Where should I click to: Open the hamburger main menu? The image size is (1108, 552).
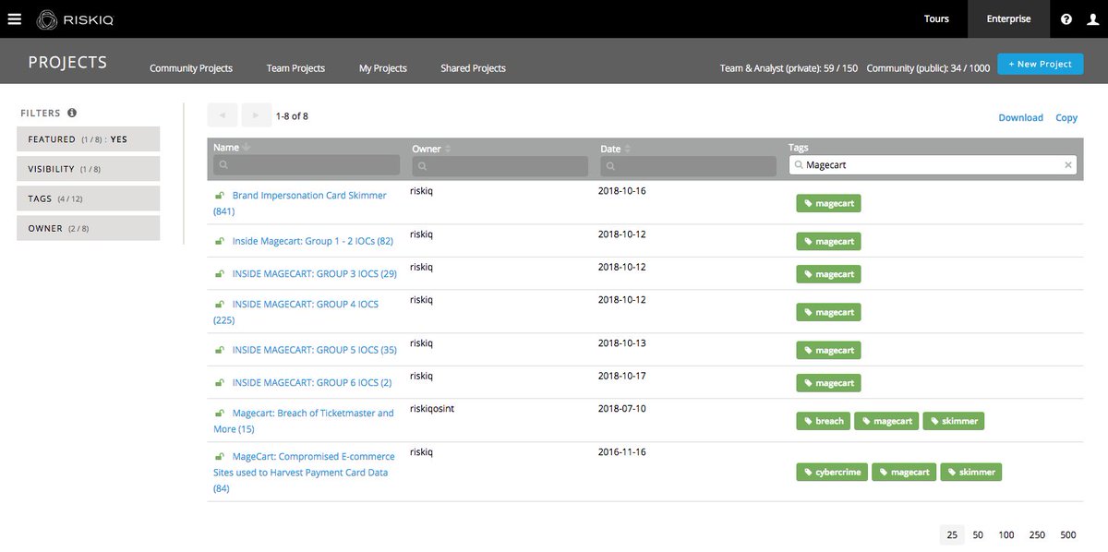[14, 18]
